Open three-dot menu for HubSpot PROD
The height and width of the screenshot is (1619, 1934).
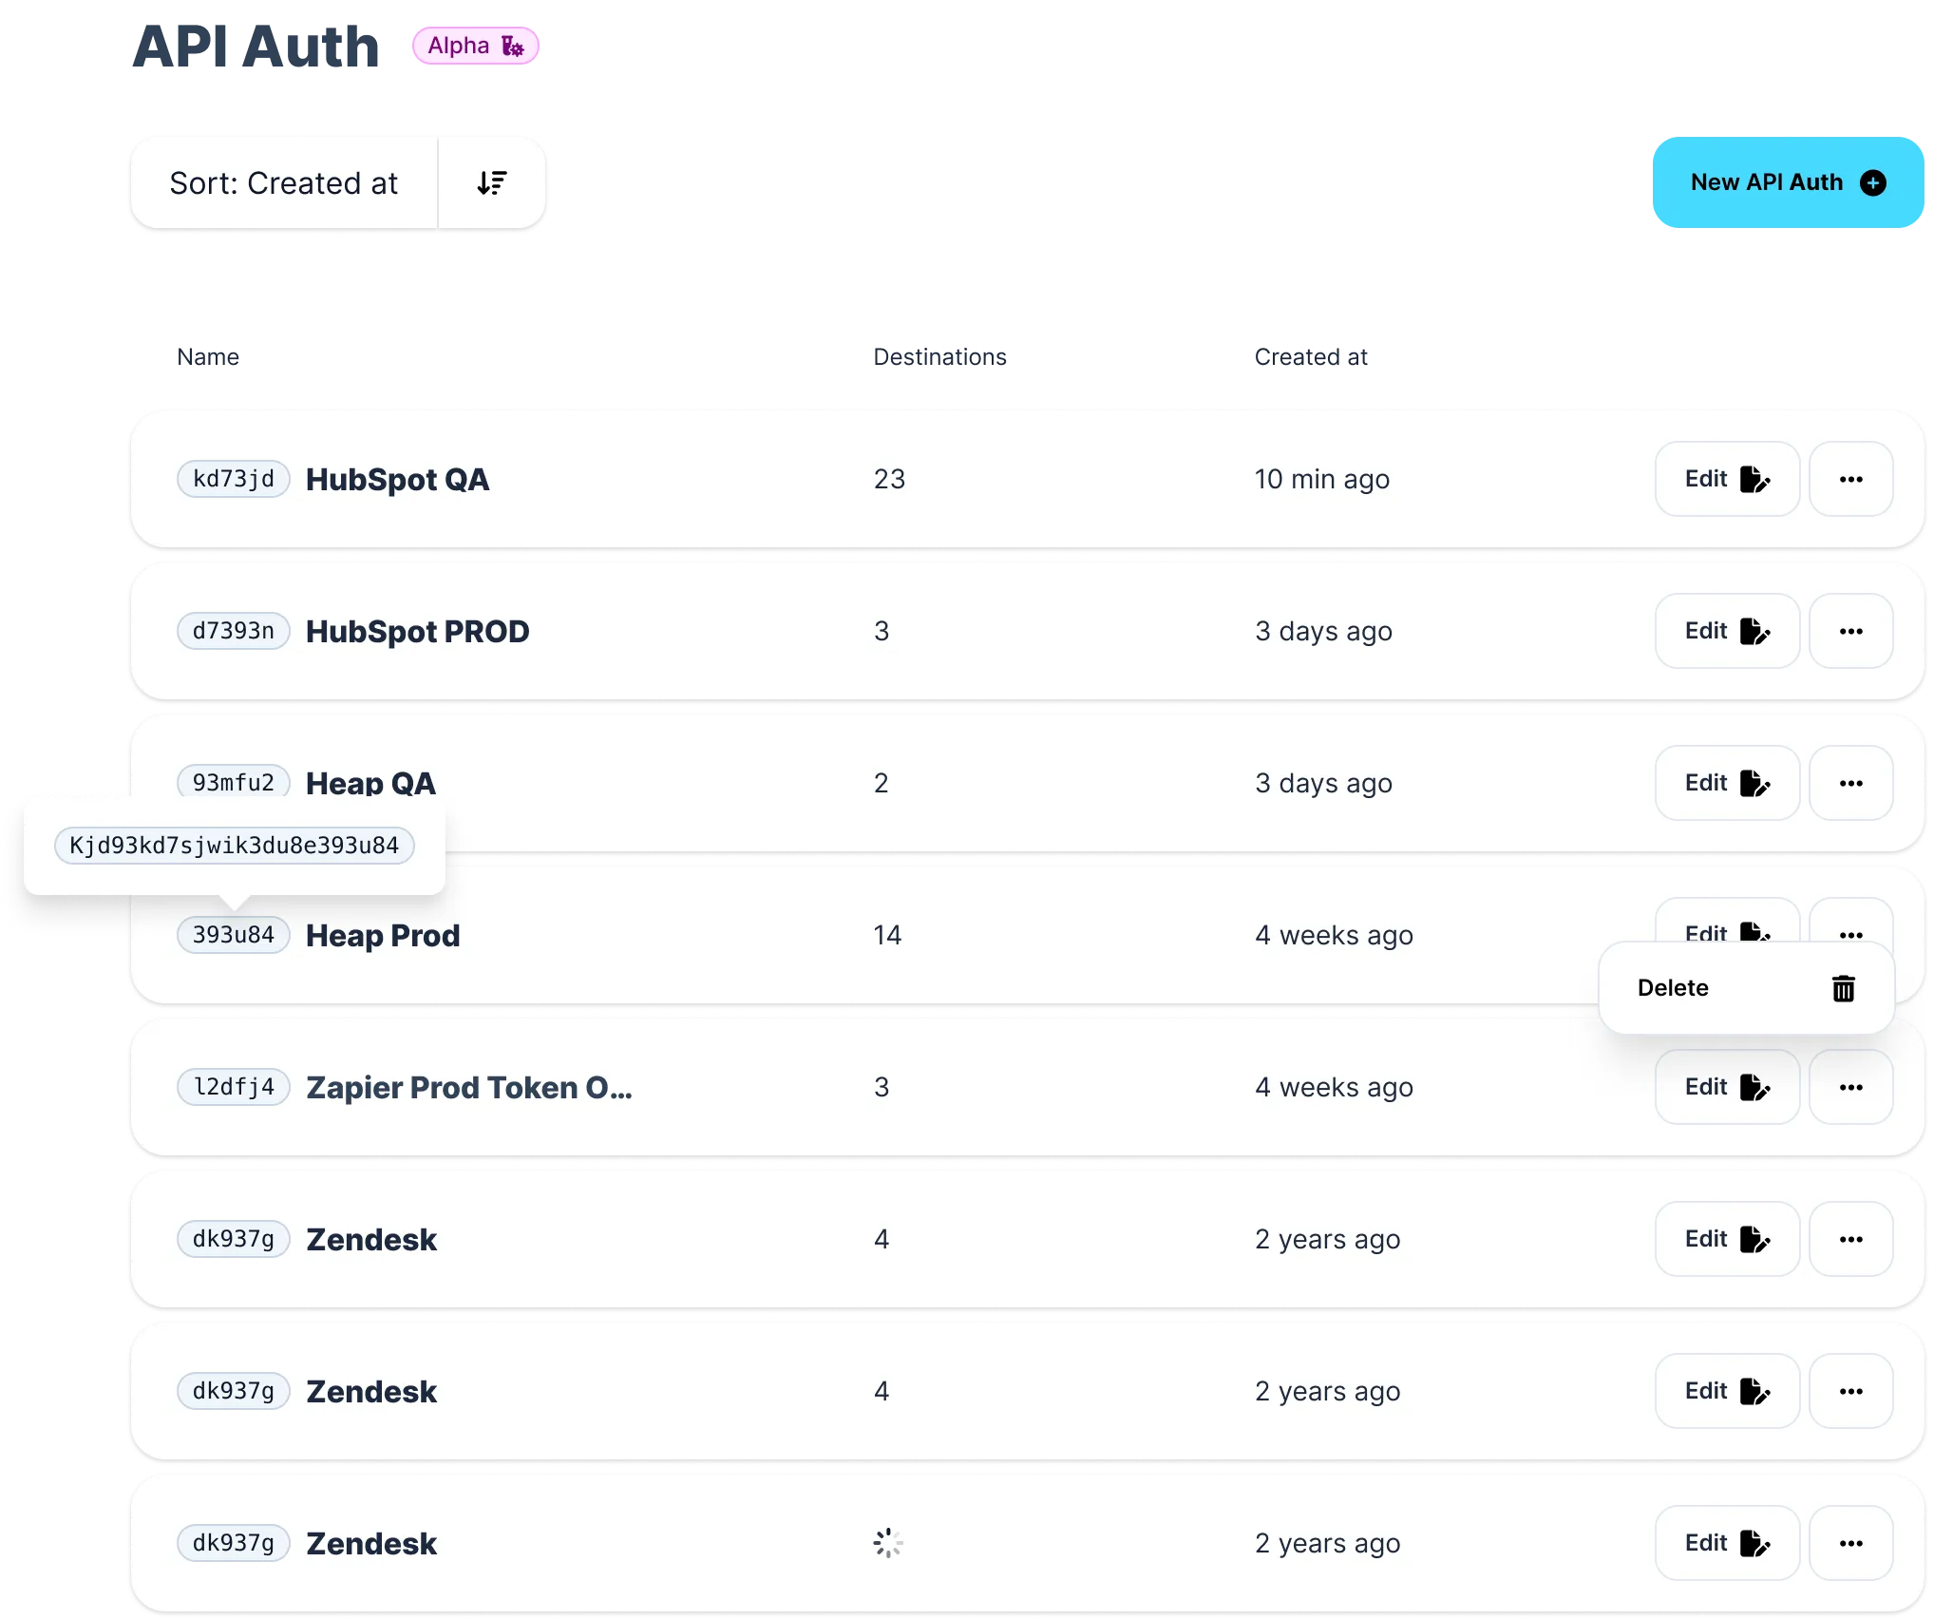(x=1850, y=631)
